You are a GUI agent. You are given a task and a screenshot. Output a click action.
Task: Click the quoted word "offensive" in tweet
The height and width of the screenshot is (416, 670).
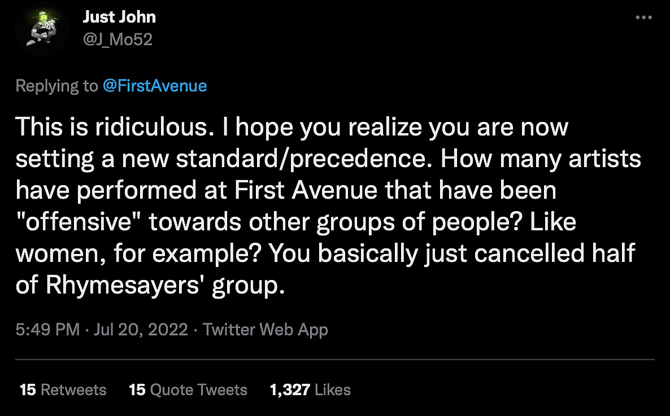(82, 222)
